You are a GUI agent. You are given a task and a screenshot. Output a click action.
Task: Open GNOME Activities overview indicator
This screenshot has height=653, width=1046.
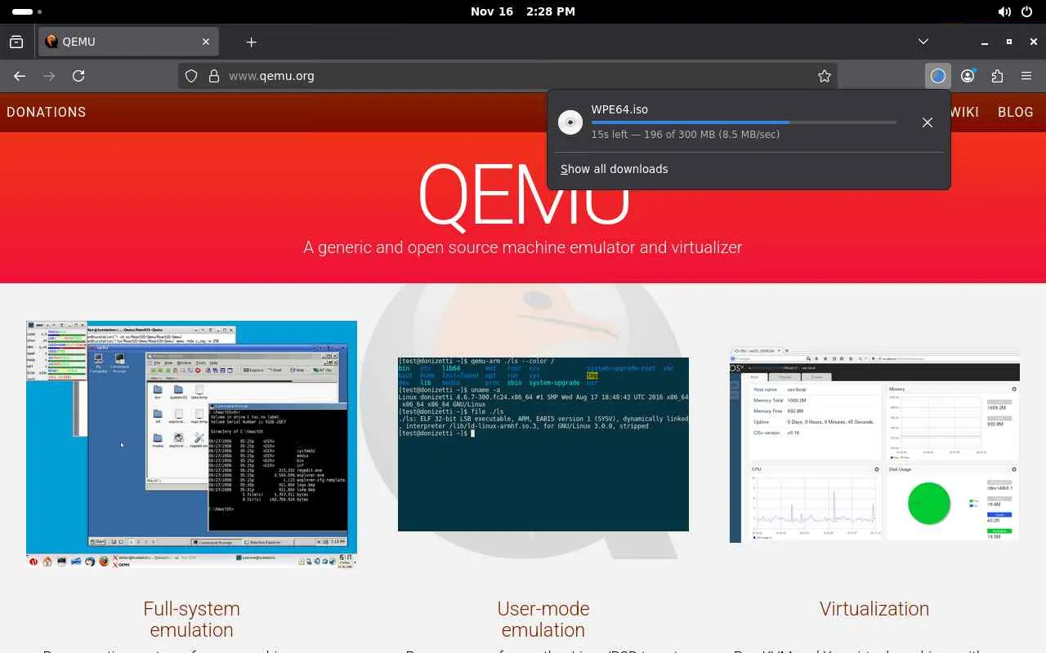28,11
